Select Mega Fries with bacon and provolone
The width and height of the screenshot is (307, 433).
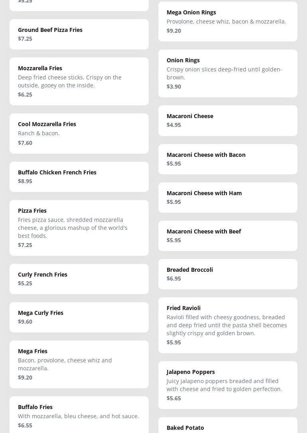click(79, 364)
